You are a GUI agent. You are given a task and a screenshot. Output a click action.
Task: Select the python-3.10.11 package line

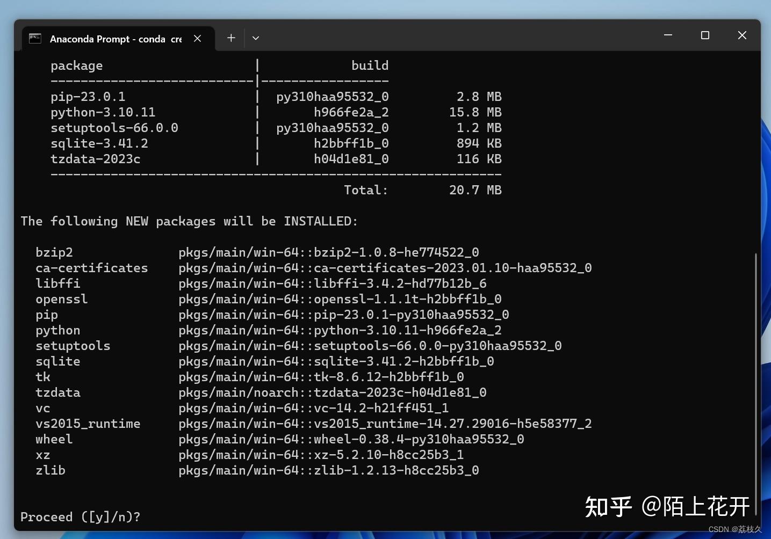pyautogui.click(x=103, y=112)
